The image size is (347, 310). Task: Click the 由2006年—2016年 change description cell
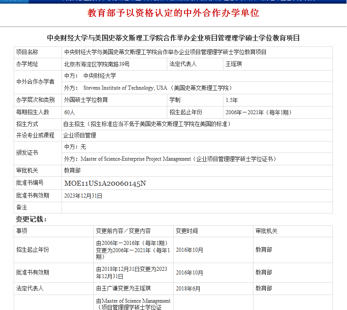(133, 250)
